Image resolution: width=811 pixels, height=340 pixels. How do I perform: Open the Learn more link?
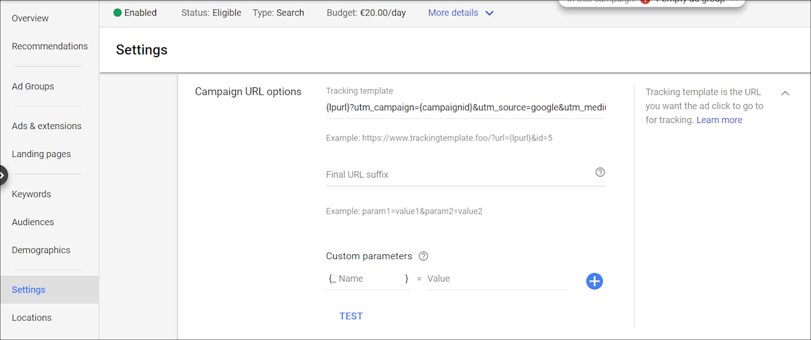pos(719,120)
